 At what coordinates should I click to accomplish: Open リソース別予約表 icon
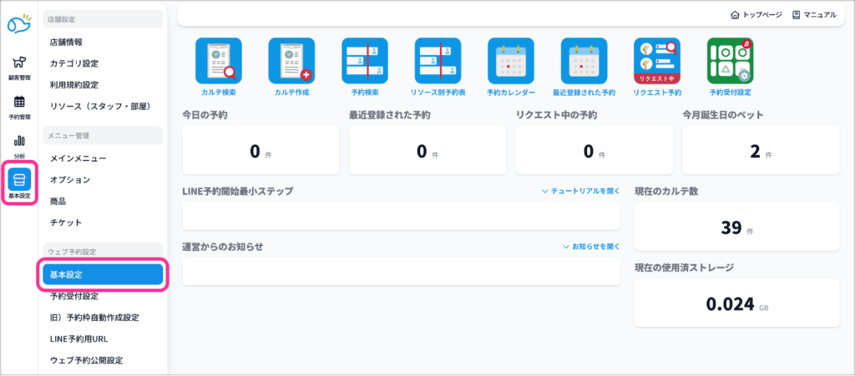pyautogui.click(x=438, y=61)
